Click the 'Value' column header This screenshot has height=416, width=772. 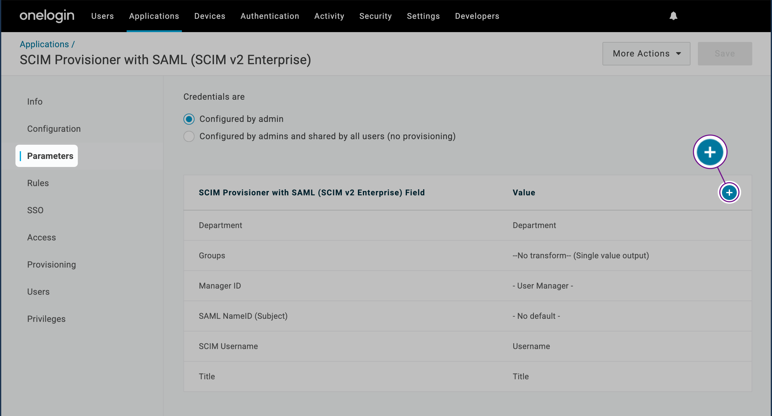coord(524,193)
